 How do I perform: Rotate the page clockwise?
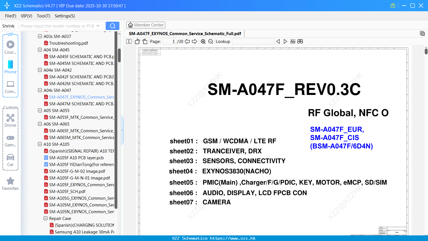[x=145, y=42]
